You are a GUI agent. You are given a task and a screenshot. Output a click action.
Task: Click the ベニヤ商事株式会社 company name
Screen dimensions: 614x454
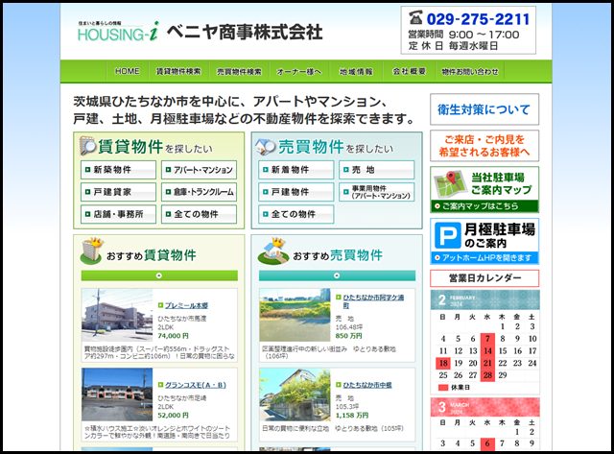(245, 32)
